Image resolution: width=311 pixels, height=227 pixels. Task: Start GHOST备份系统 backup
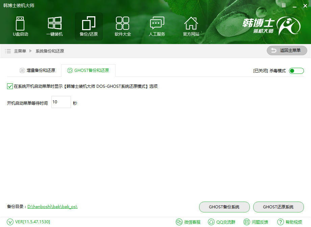(224, 207)
